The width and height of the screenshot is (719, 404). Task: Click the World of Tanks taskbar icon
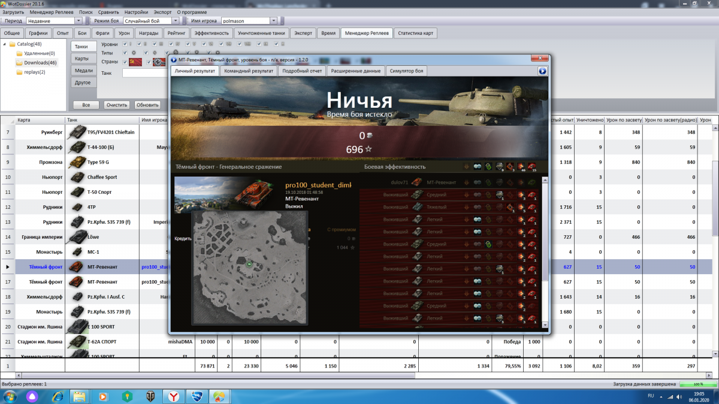[150, 396]
